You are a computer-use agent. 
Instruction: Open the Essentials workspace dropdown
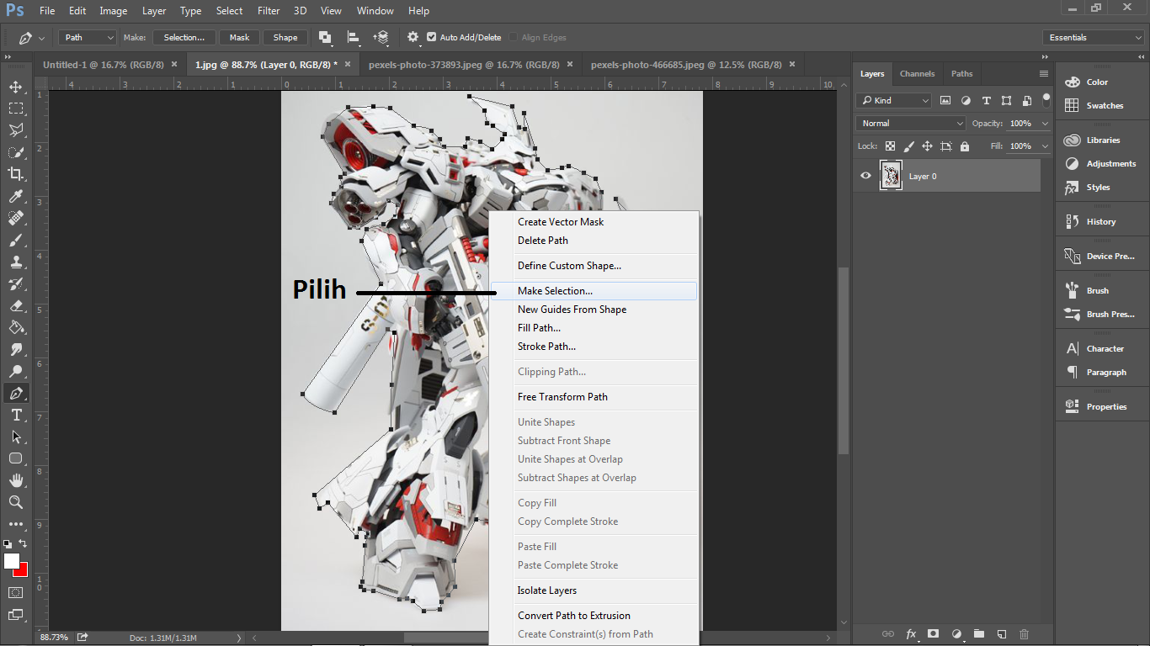pos(1093,37)
